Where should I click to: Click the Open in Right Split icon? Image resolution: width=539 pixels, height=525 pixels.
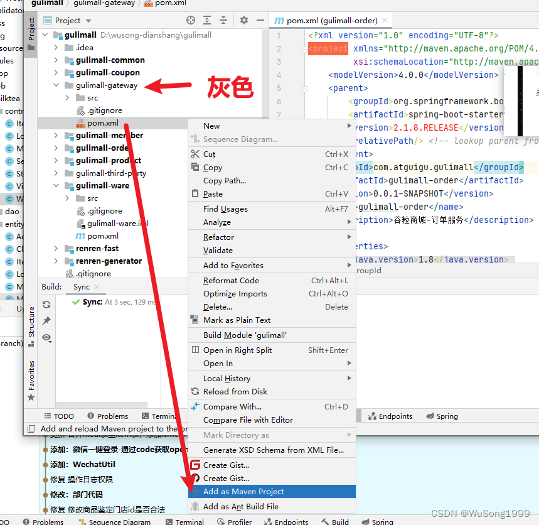pyautogui.click(x=195, y=350)
